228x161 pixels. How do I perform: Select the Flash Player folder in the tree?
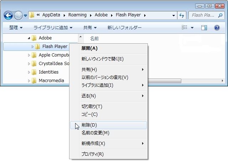(55, 47)
